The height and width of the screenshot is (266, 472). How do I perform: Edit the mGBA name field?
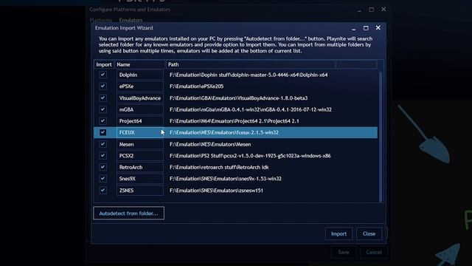pos(140,109)
